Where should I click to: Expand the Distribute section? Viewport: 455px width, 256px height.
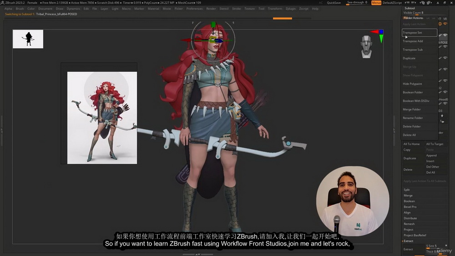click(x=410, y=218)
